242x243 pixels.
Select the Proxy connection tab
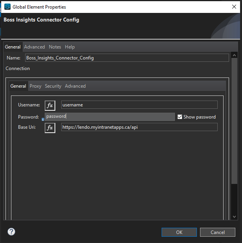[35, 86]
